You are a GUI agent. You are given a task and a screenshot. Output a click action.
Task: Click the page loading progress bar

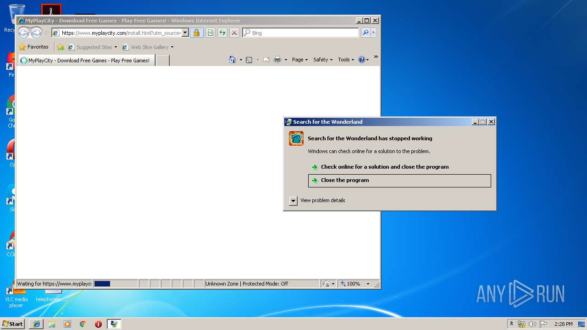[115, 284]
